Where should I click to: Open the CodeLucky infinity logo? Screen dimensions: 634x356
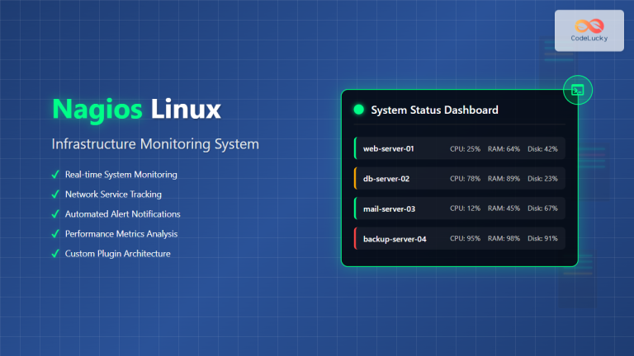click(589, 25)
